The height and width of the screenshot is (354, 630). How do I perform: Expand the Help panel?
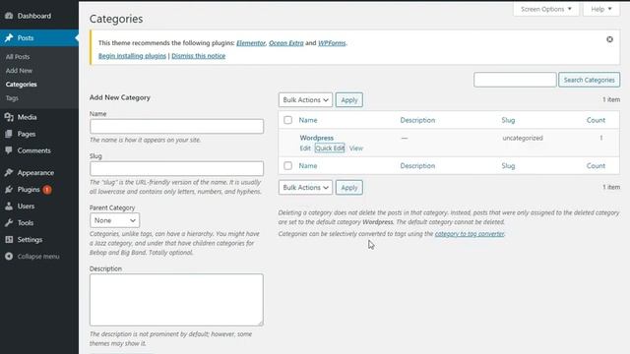(601, 9)
